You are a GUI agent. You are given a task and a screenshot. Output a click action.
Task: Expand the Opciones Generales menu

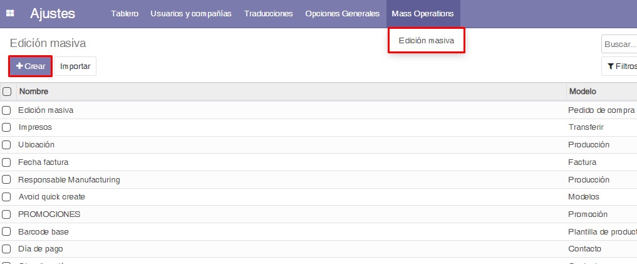342,14
